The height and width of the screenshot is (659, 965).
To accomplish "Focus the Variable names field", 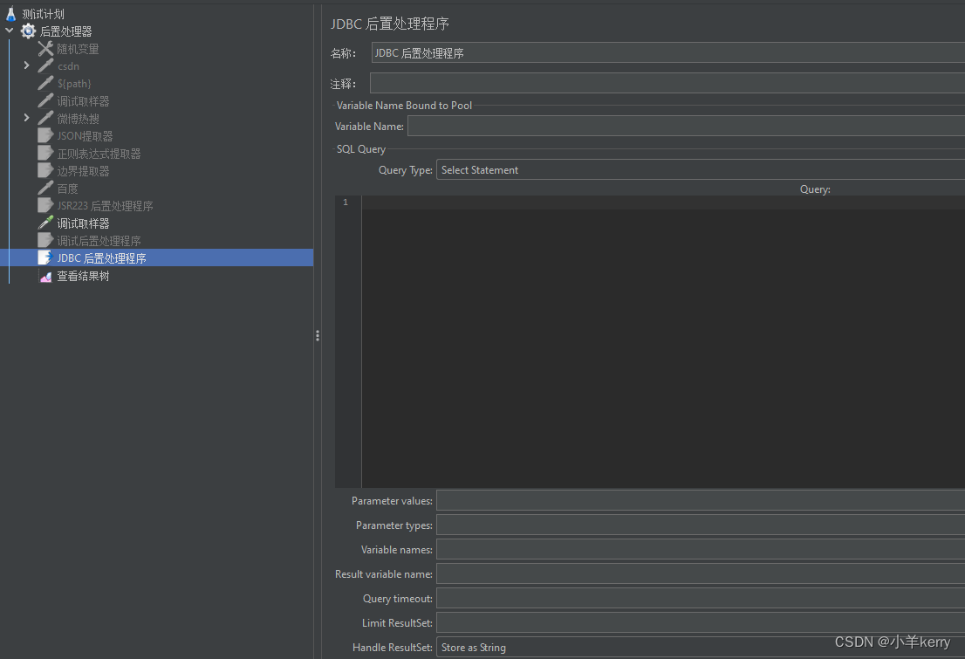I will (x=701, y=549).
